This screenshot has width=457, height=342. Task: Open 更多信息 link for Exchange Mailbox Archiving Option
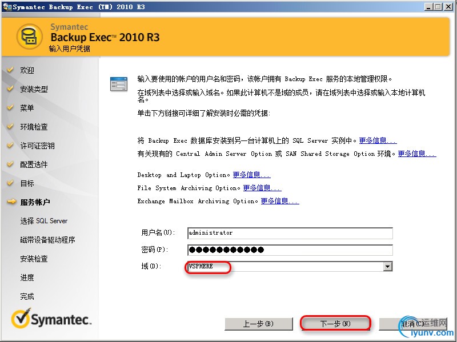[x=280, y=201]
